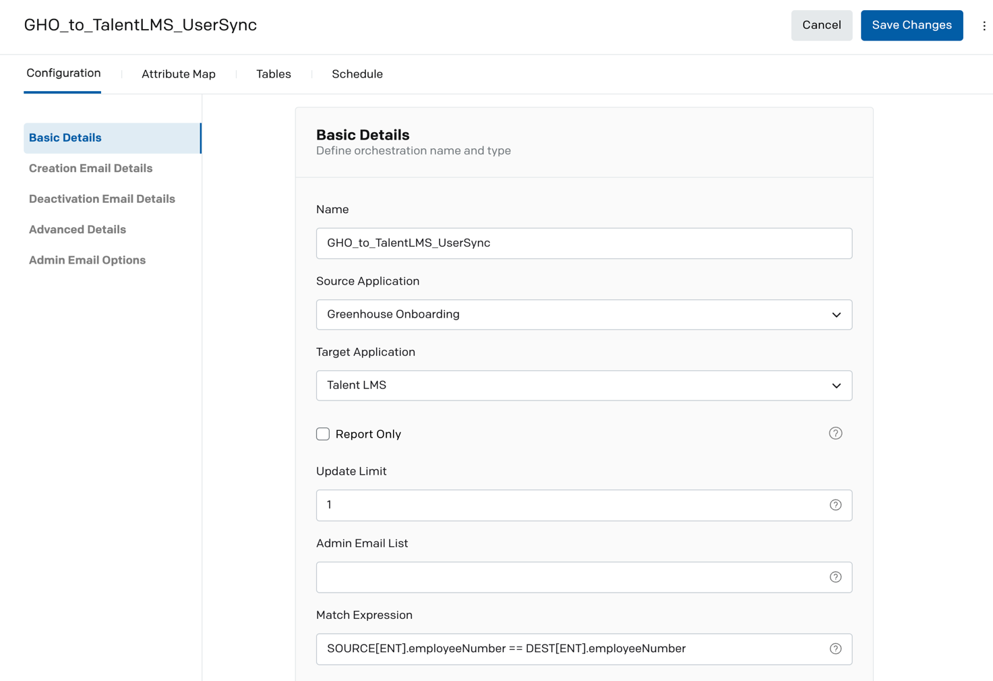Focus the Admin Email List input field
993x681 pixels.
tap(584, 577)
